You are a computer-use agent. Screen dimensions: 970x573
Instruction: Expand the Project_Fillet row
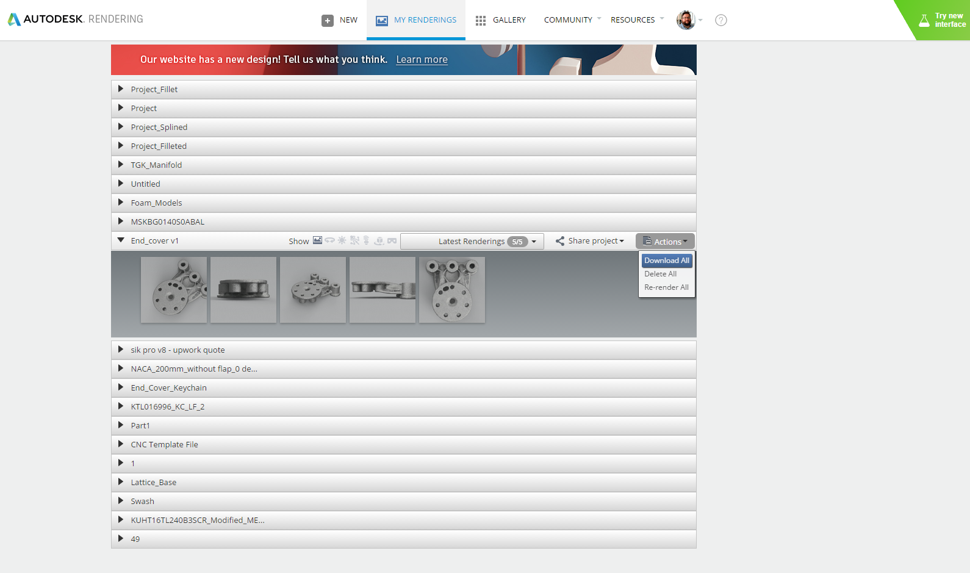[x=121, y=89]
